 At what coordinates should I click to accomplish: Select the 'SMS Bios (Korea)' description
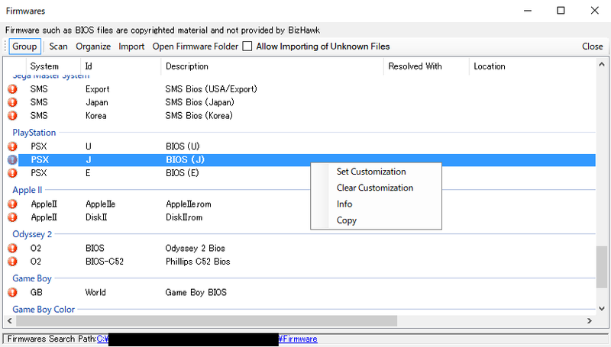coord(199,115)
